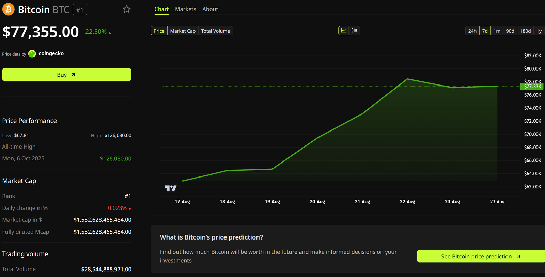Select the Price chart metric
The image size is (545, 277).
click(x=159, y=31)
